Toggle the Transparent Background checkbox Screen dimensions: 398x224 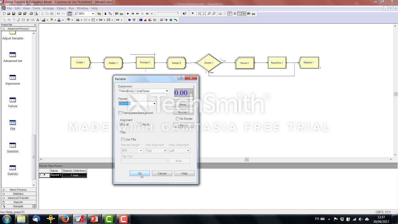pyautogui.click(x=120, y=113)
